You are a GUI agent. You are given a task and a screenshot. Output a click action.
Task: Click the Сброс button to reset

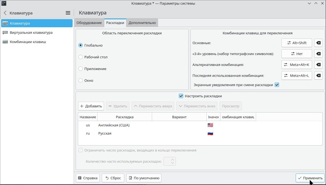tap(113, 178)
